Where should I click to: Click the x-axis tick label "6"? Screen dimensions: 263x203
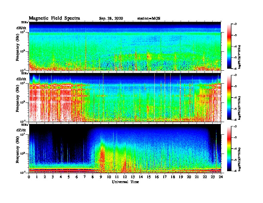point(77,177)
